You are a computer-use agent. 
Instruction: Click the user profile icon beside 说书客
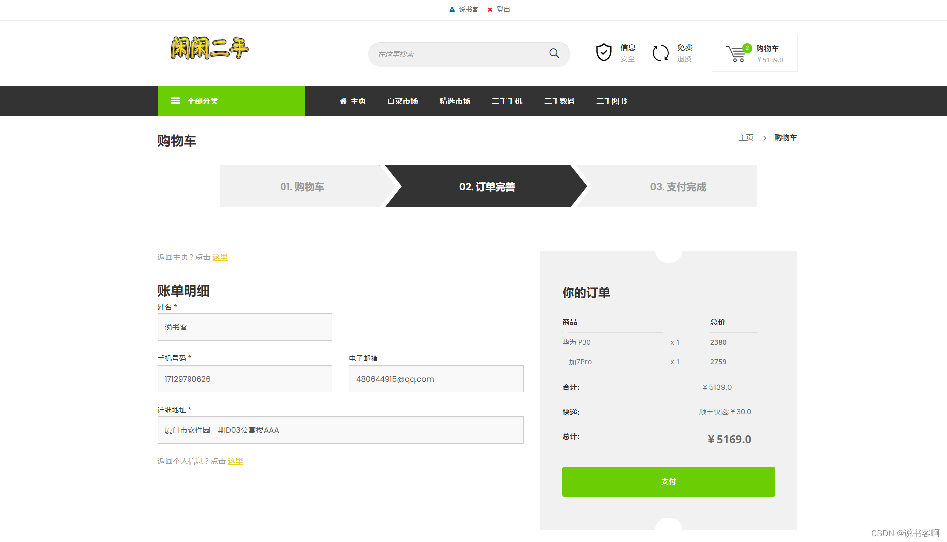pos(452,10)
